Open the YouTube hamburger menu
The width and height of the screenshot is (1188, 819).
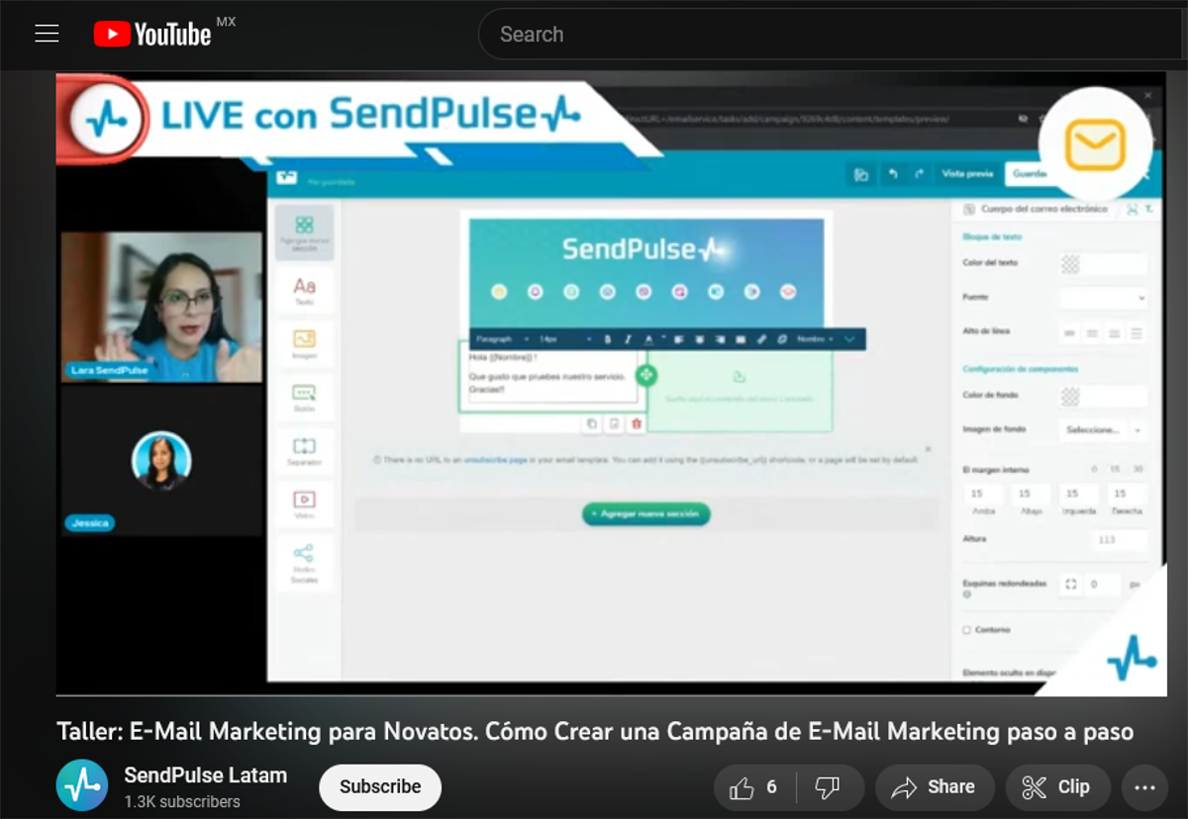tap(47, 33)
